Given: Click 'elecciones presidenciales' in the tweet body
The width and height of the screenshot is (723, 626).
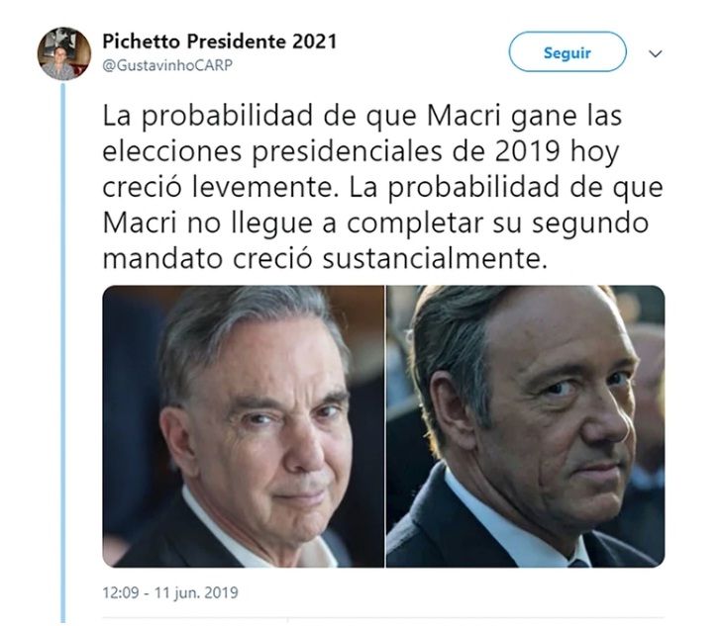Looking at the screenshot, I should (x=272, y=152).
